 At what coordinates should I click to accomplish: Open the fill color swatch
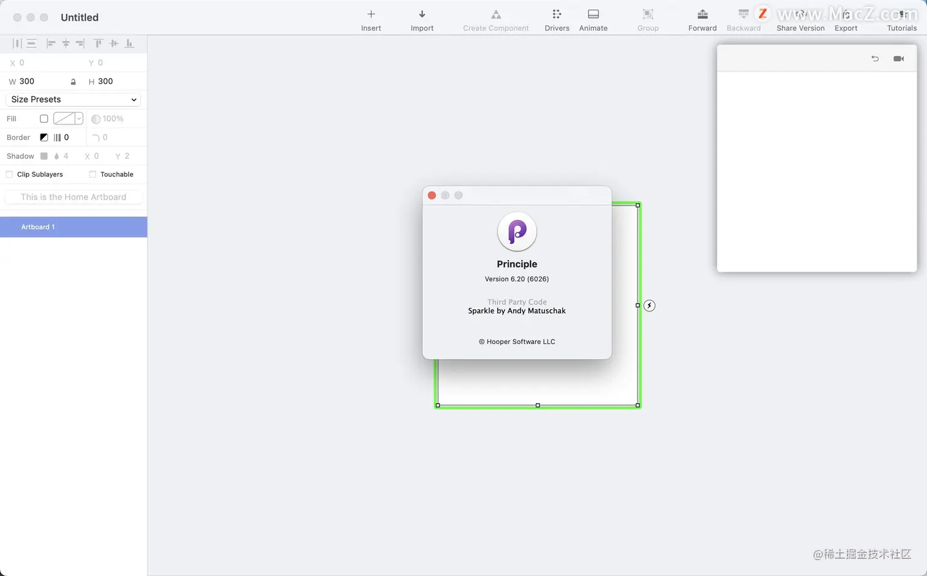pos(64,118)
